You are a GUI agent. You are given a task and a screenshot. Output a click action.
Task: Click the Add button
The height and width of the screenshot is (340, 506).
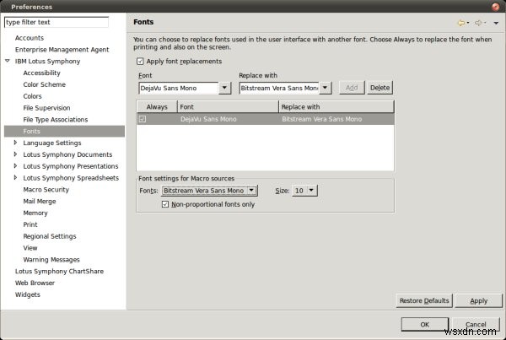[x=352, y=88]
